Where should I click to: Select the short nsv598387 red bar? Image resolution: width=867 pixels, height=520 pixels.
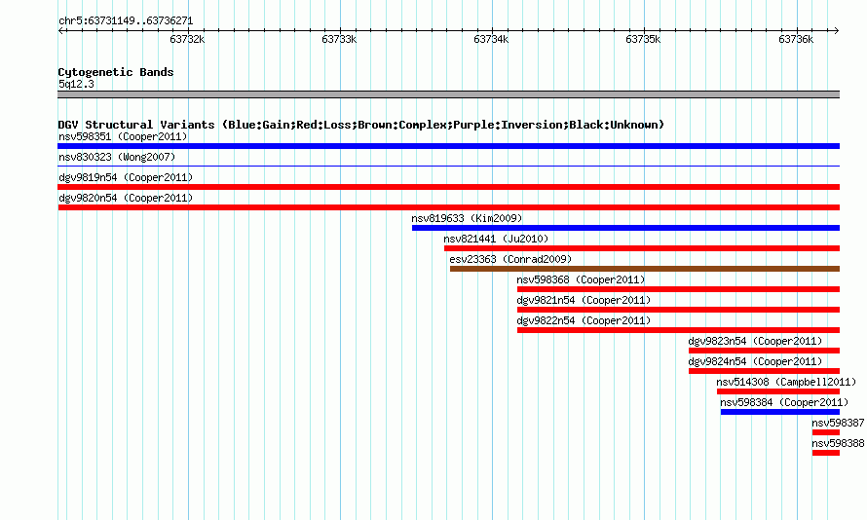coord(826,432)
